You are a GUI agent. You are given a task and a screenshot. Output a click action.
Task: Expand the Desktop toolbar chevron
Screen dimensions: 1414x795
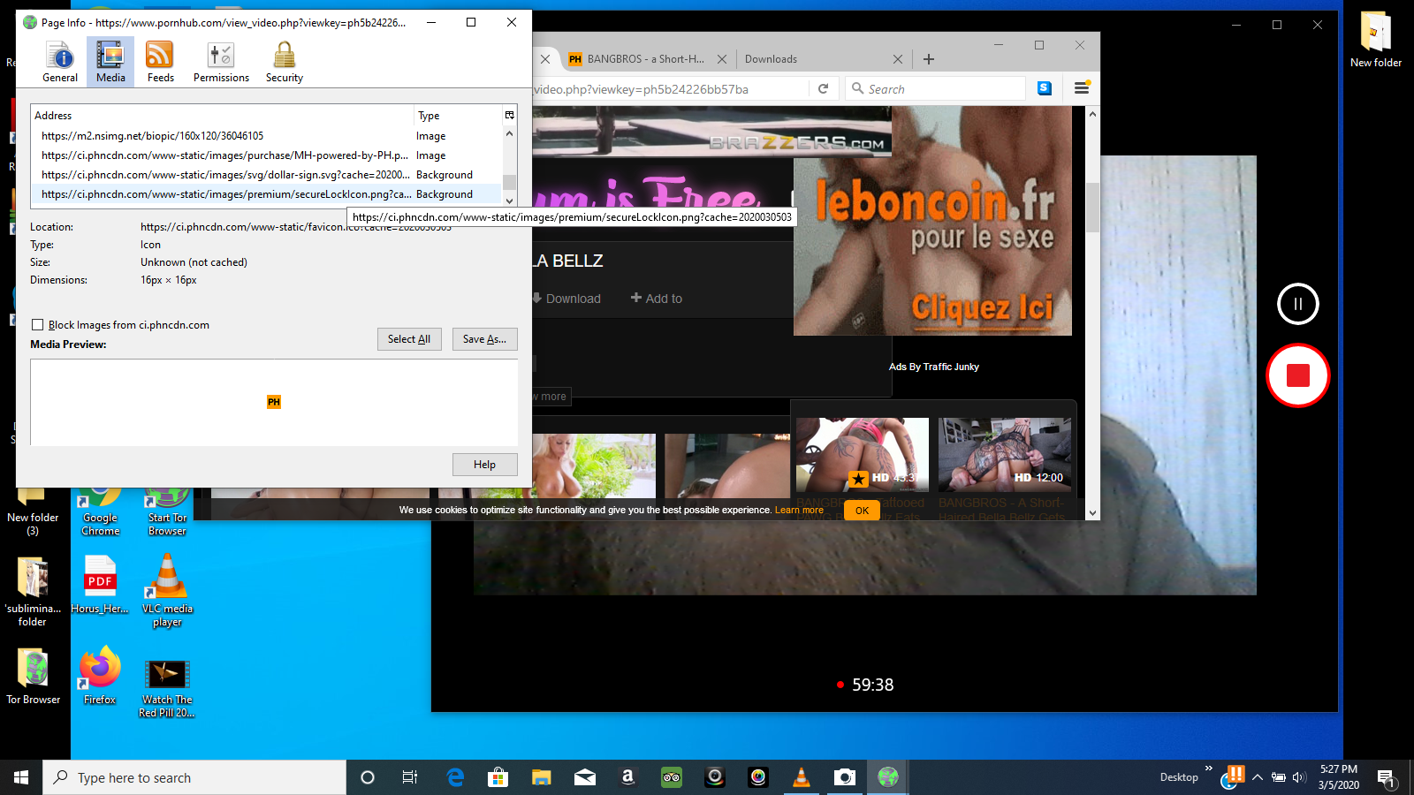[1208, 768]
